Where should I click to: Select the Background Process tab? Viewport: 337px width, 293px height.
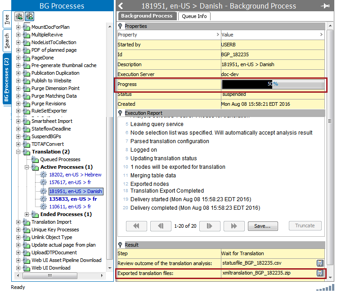pos(147,16)
